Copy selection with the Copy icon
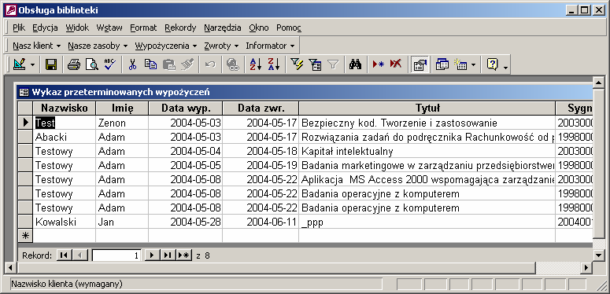The image size is (610, 294). [150, 64]
